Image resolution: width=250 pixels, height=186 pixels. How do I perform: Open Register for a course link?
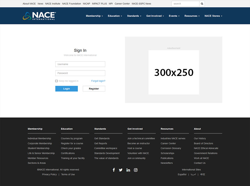(72, 143)
